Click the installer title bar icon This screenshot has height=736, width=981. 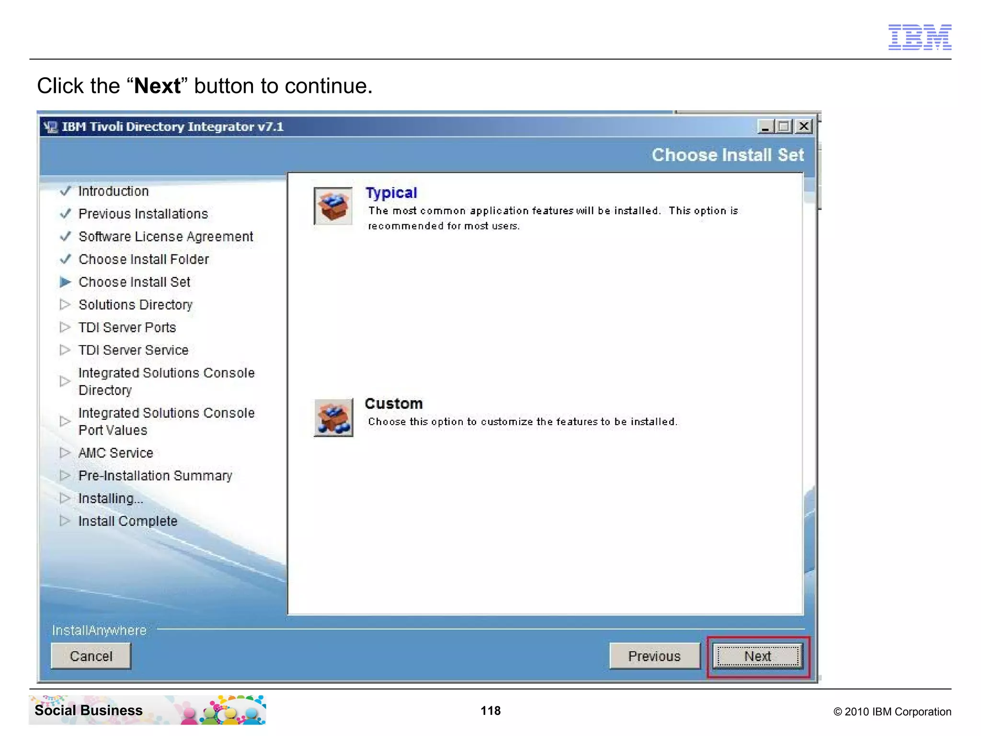(50, 127)
